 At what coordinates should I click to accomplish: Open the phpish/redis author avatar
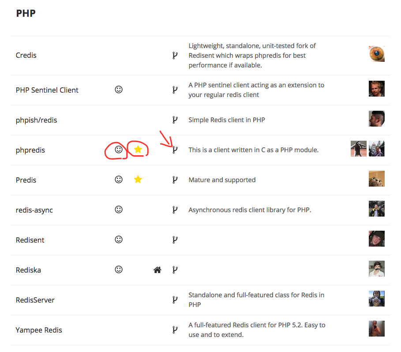coord(376,119)
